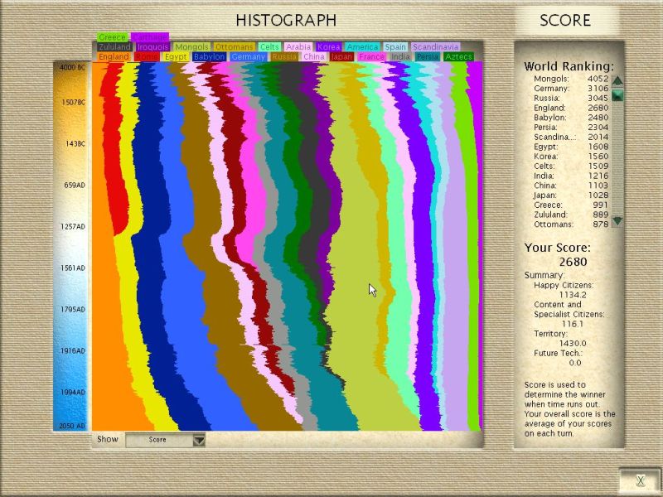Click the Aztecs legend label

pos(458,57)
